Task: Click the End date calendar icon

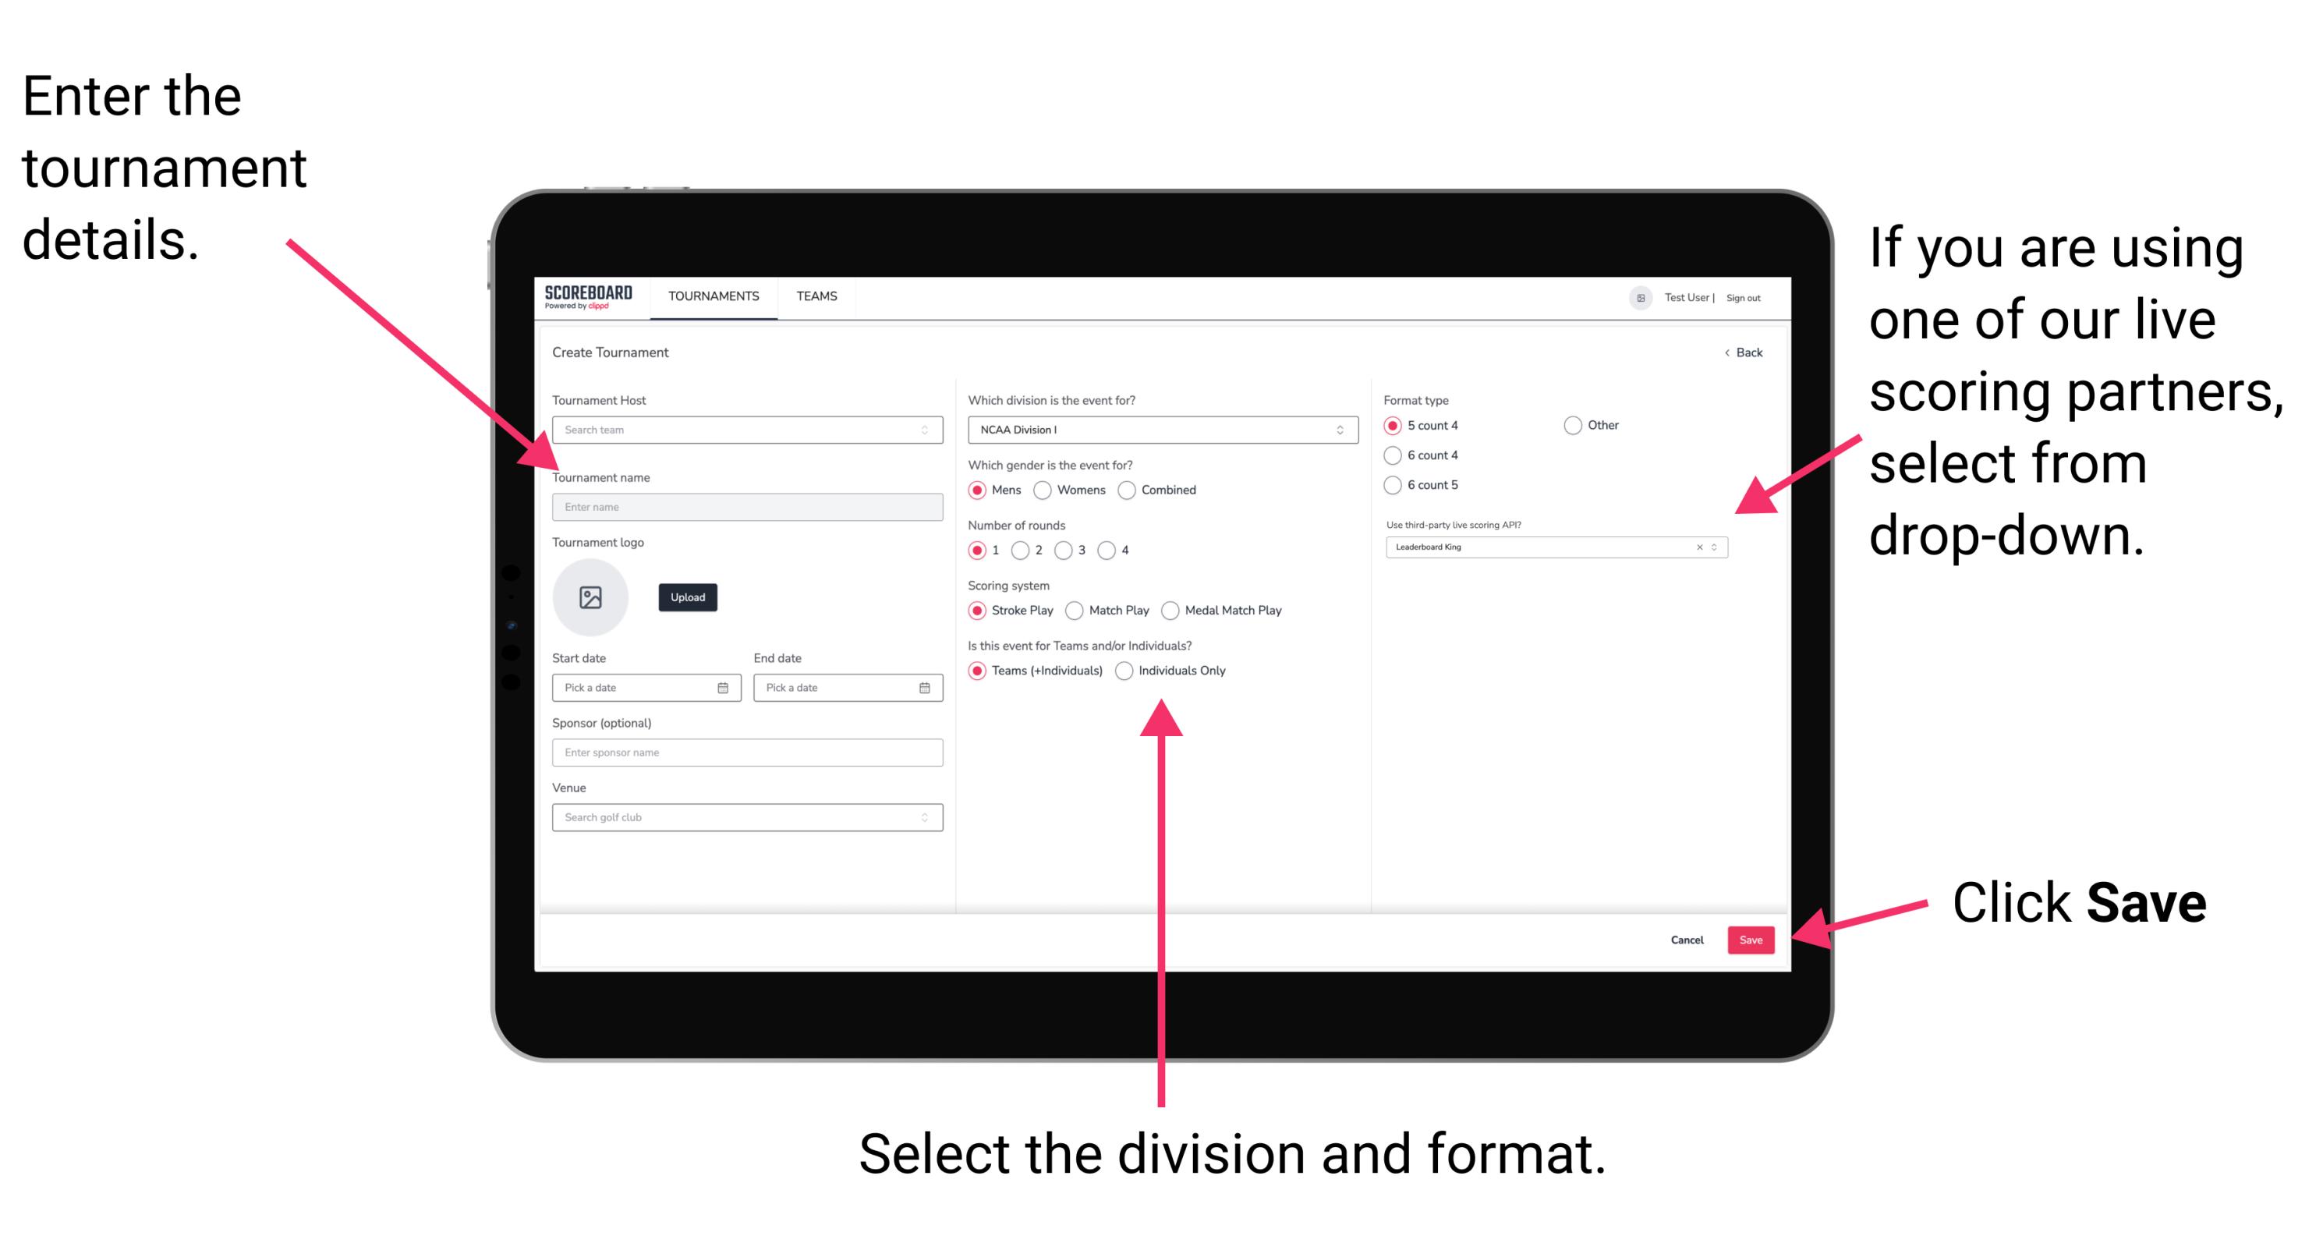Action: click(925, 689)
